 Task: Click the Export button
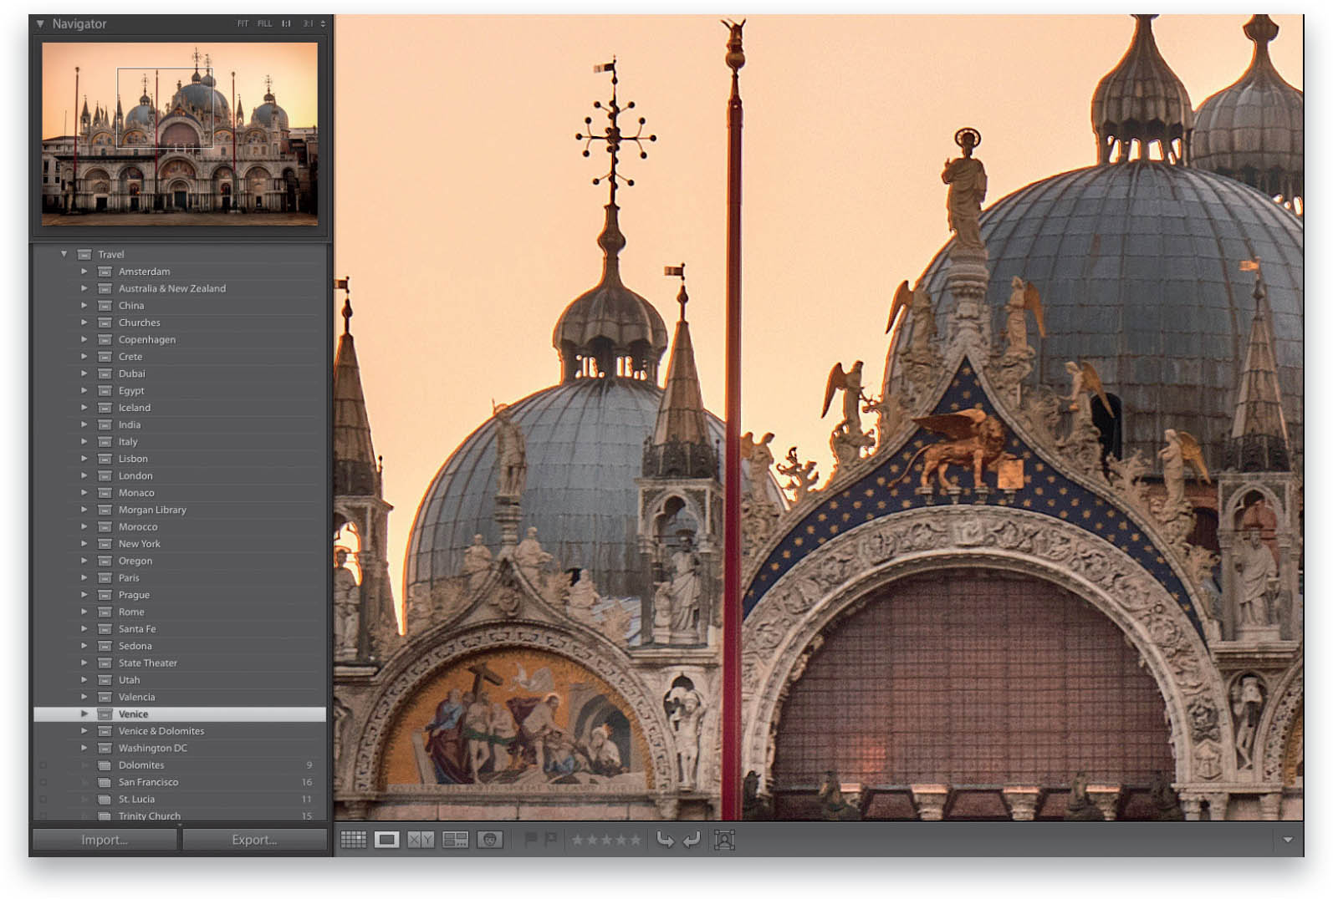[x=254, y=840]
